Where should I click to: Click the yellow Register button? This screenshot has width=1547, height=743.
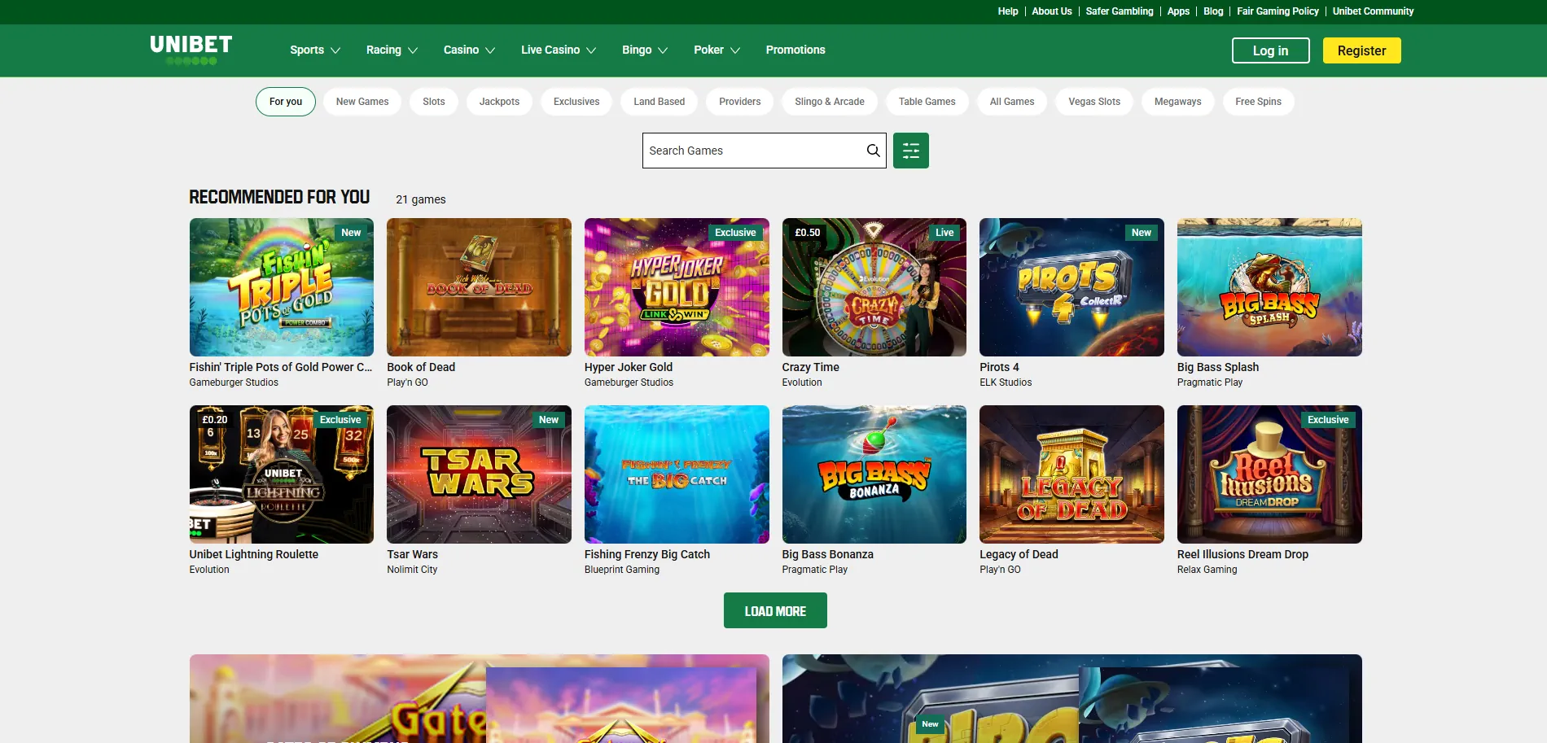[x=1361, y=50]
